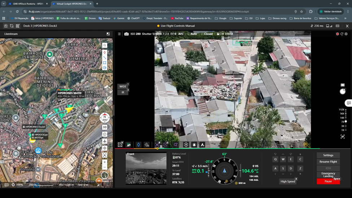Toggle High Speed mode
The width and height of the screenshot is (352, 198).
tap(288, 181)
